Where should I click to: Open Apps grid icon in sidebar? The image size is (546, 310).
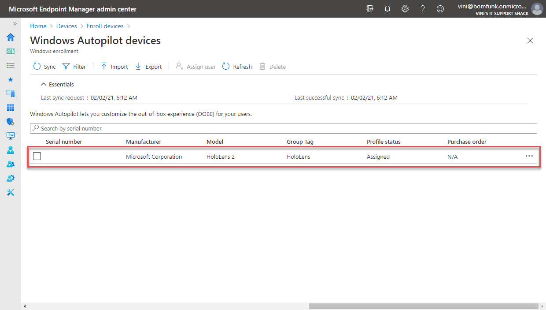[x=11, y=108]
